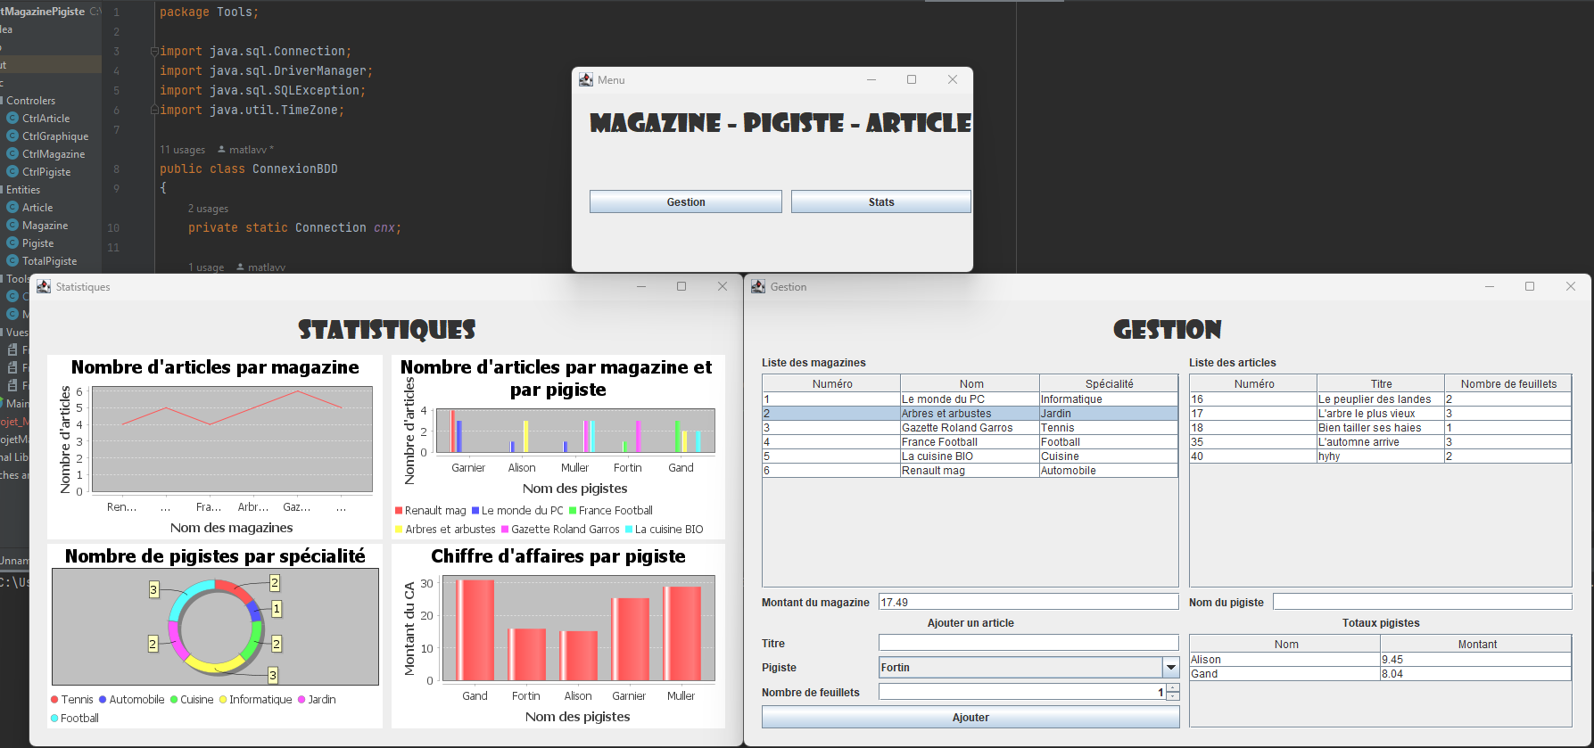Select article 'Bien tailler ses haies'
The height and width of the screenshot is (748, 1594).
point(1381,428)
